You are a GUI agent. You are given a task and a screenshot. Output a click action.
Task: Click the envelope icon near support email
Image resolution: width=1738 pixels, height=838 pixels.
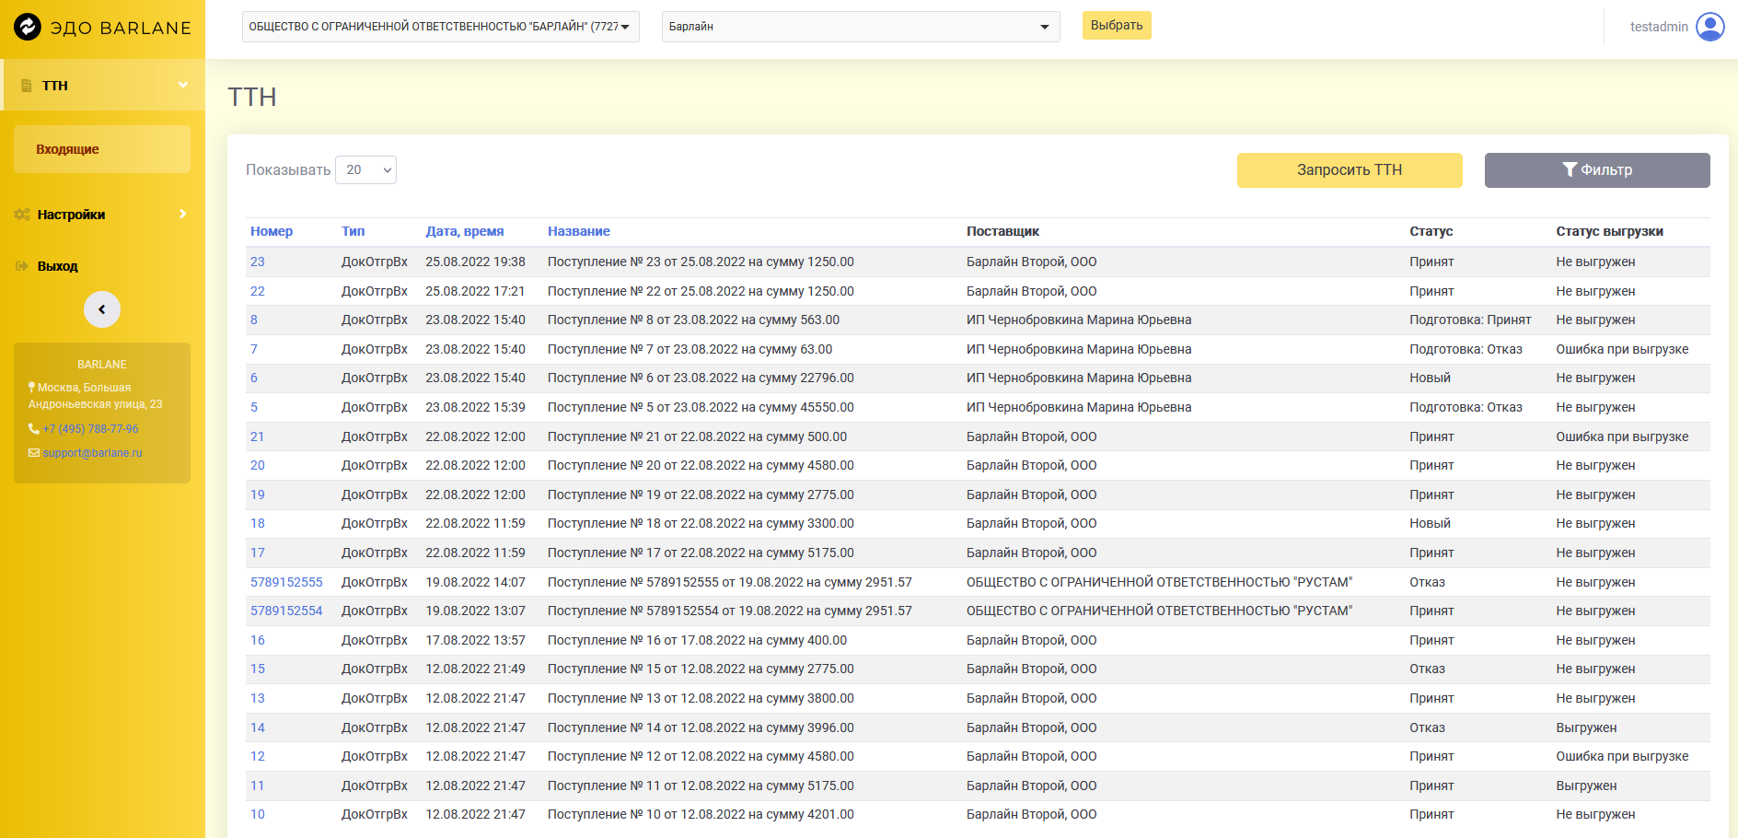(x=34, y=453)
